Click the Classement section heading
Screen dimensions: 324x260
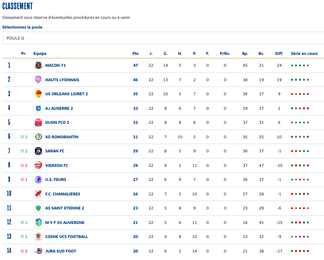[17, 6]
